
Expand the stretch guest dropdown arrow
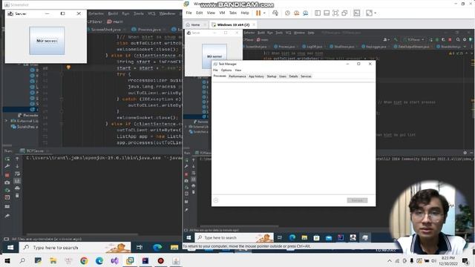click(376, 13)
